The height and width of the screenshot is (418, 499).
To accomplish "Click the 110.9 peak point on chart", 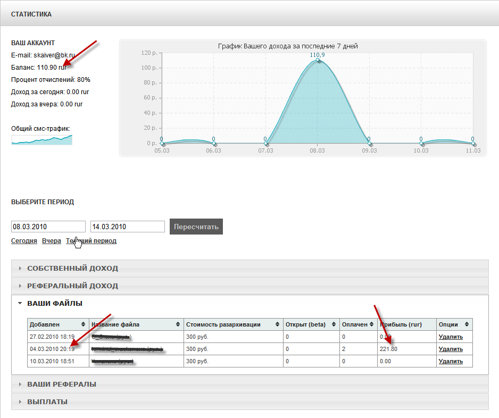I will [318, 60].
